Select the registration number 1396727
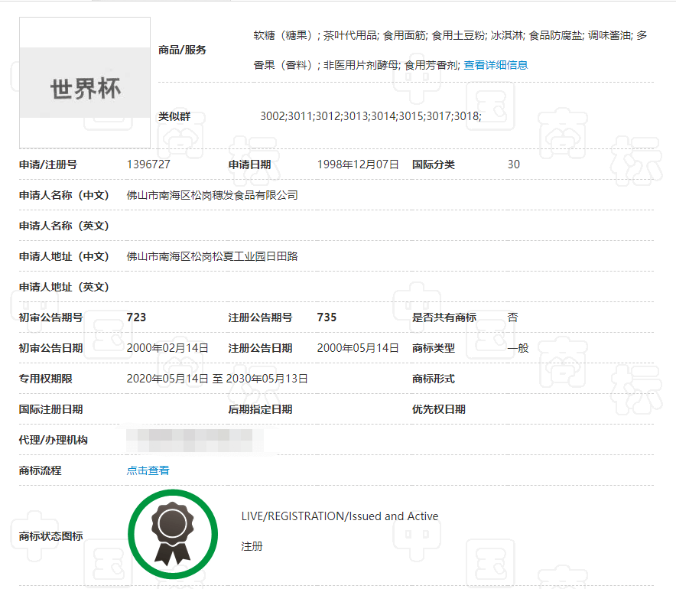The height and width of the screenshot is (589, 676). point(148,164)
